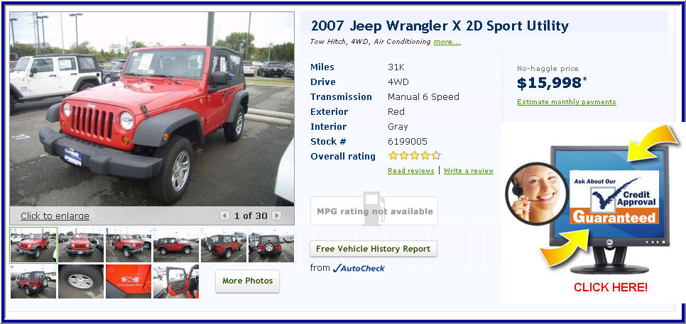Select the rear view spare tire thumbnail
Viewport: 686px width, 324px height.
(x=271, y=245)
